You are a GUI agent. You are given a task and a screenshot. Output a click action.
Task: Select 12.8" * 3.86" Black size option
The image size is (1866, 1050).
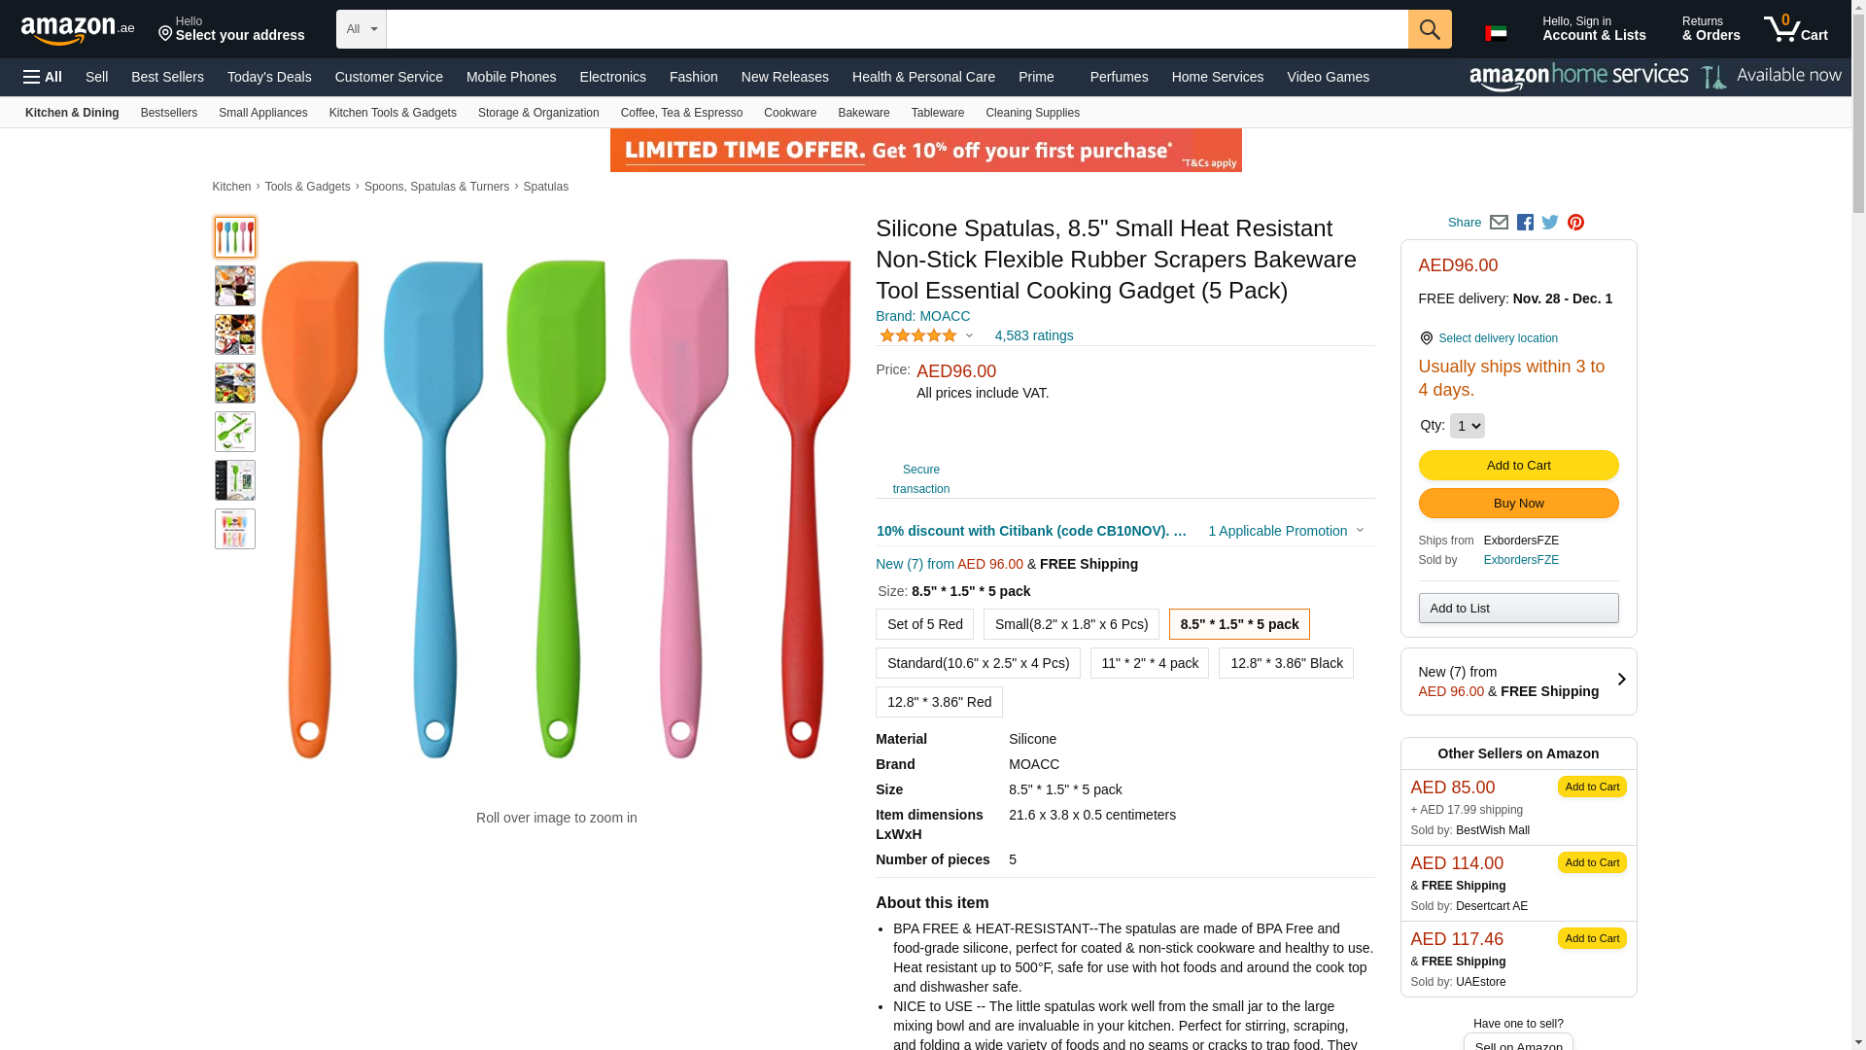[x=1285, y=663]
